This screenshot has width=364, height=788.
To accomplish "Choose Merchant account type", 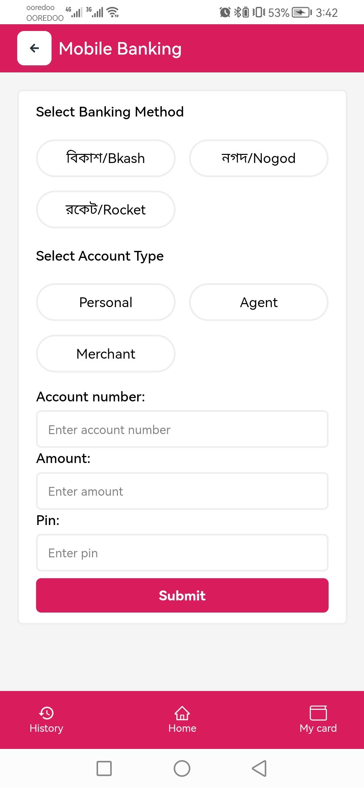I will click(106, 354).
